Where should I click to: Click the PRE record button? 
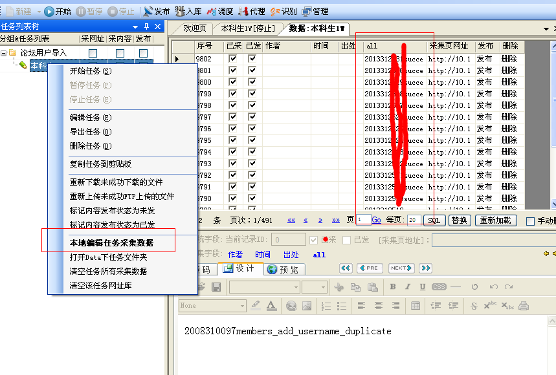[x=370, y=268]
